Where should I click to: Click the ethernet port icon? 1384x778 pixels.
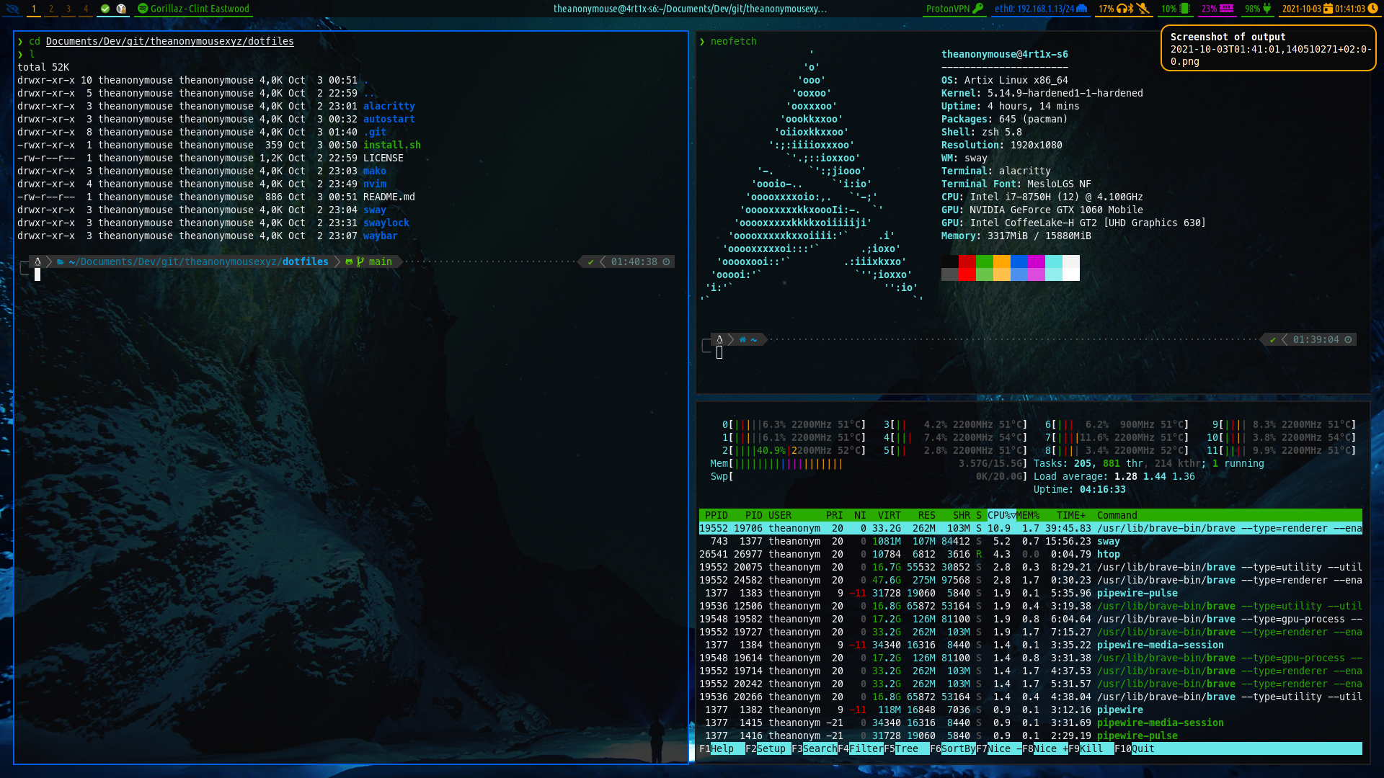click(1081, 9)
